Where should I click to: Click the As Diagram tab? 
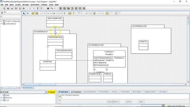[28, 87]
